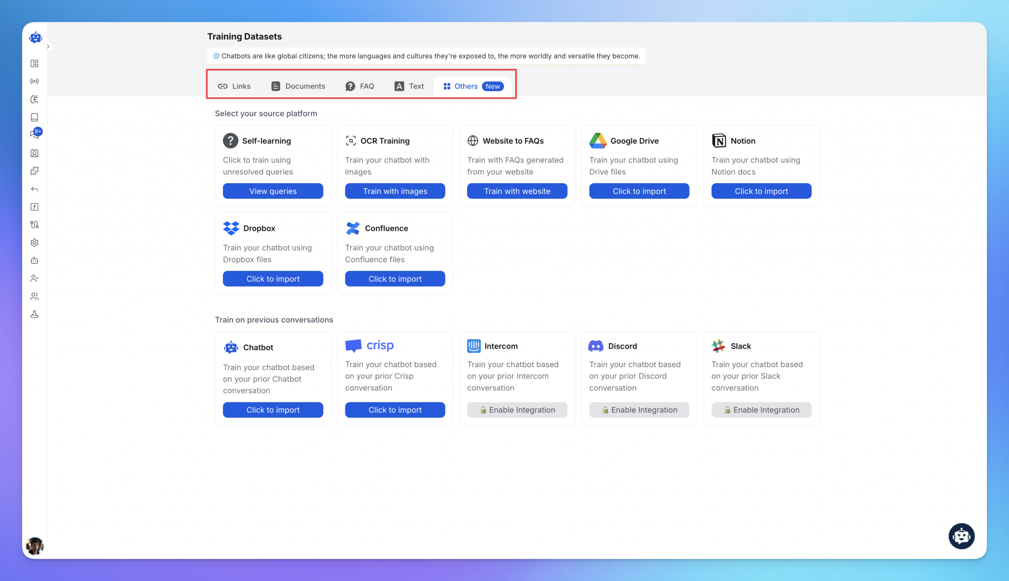Select the lab flask icon at sidebar bottom
The image size is (1009, 581).
click(34, 314)
